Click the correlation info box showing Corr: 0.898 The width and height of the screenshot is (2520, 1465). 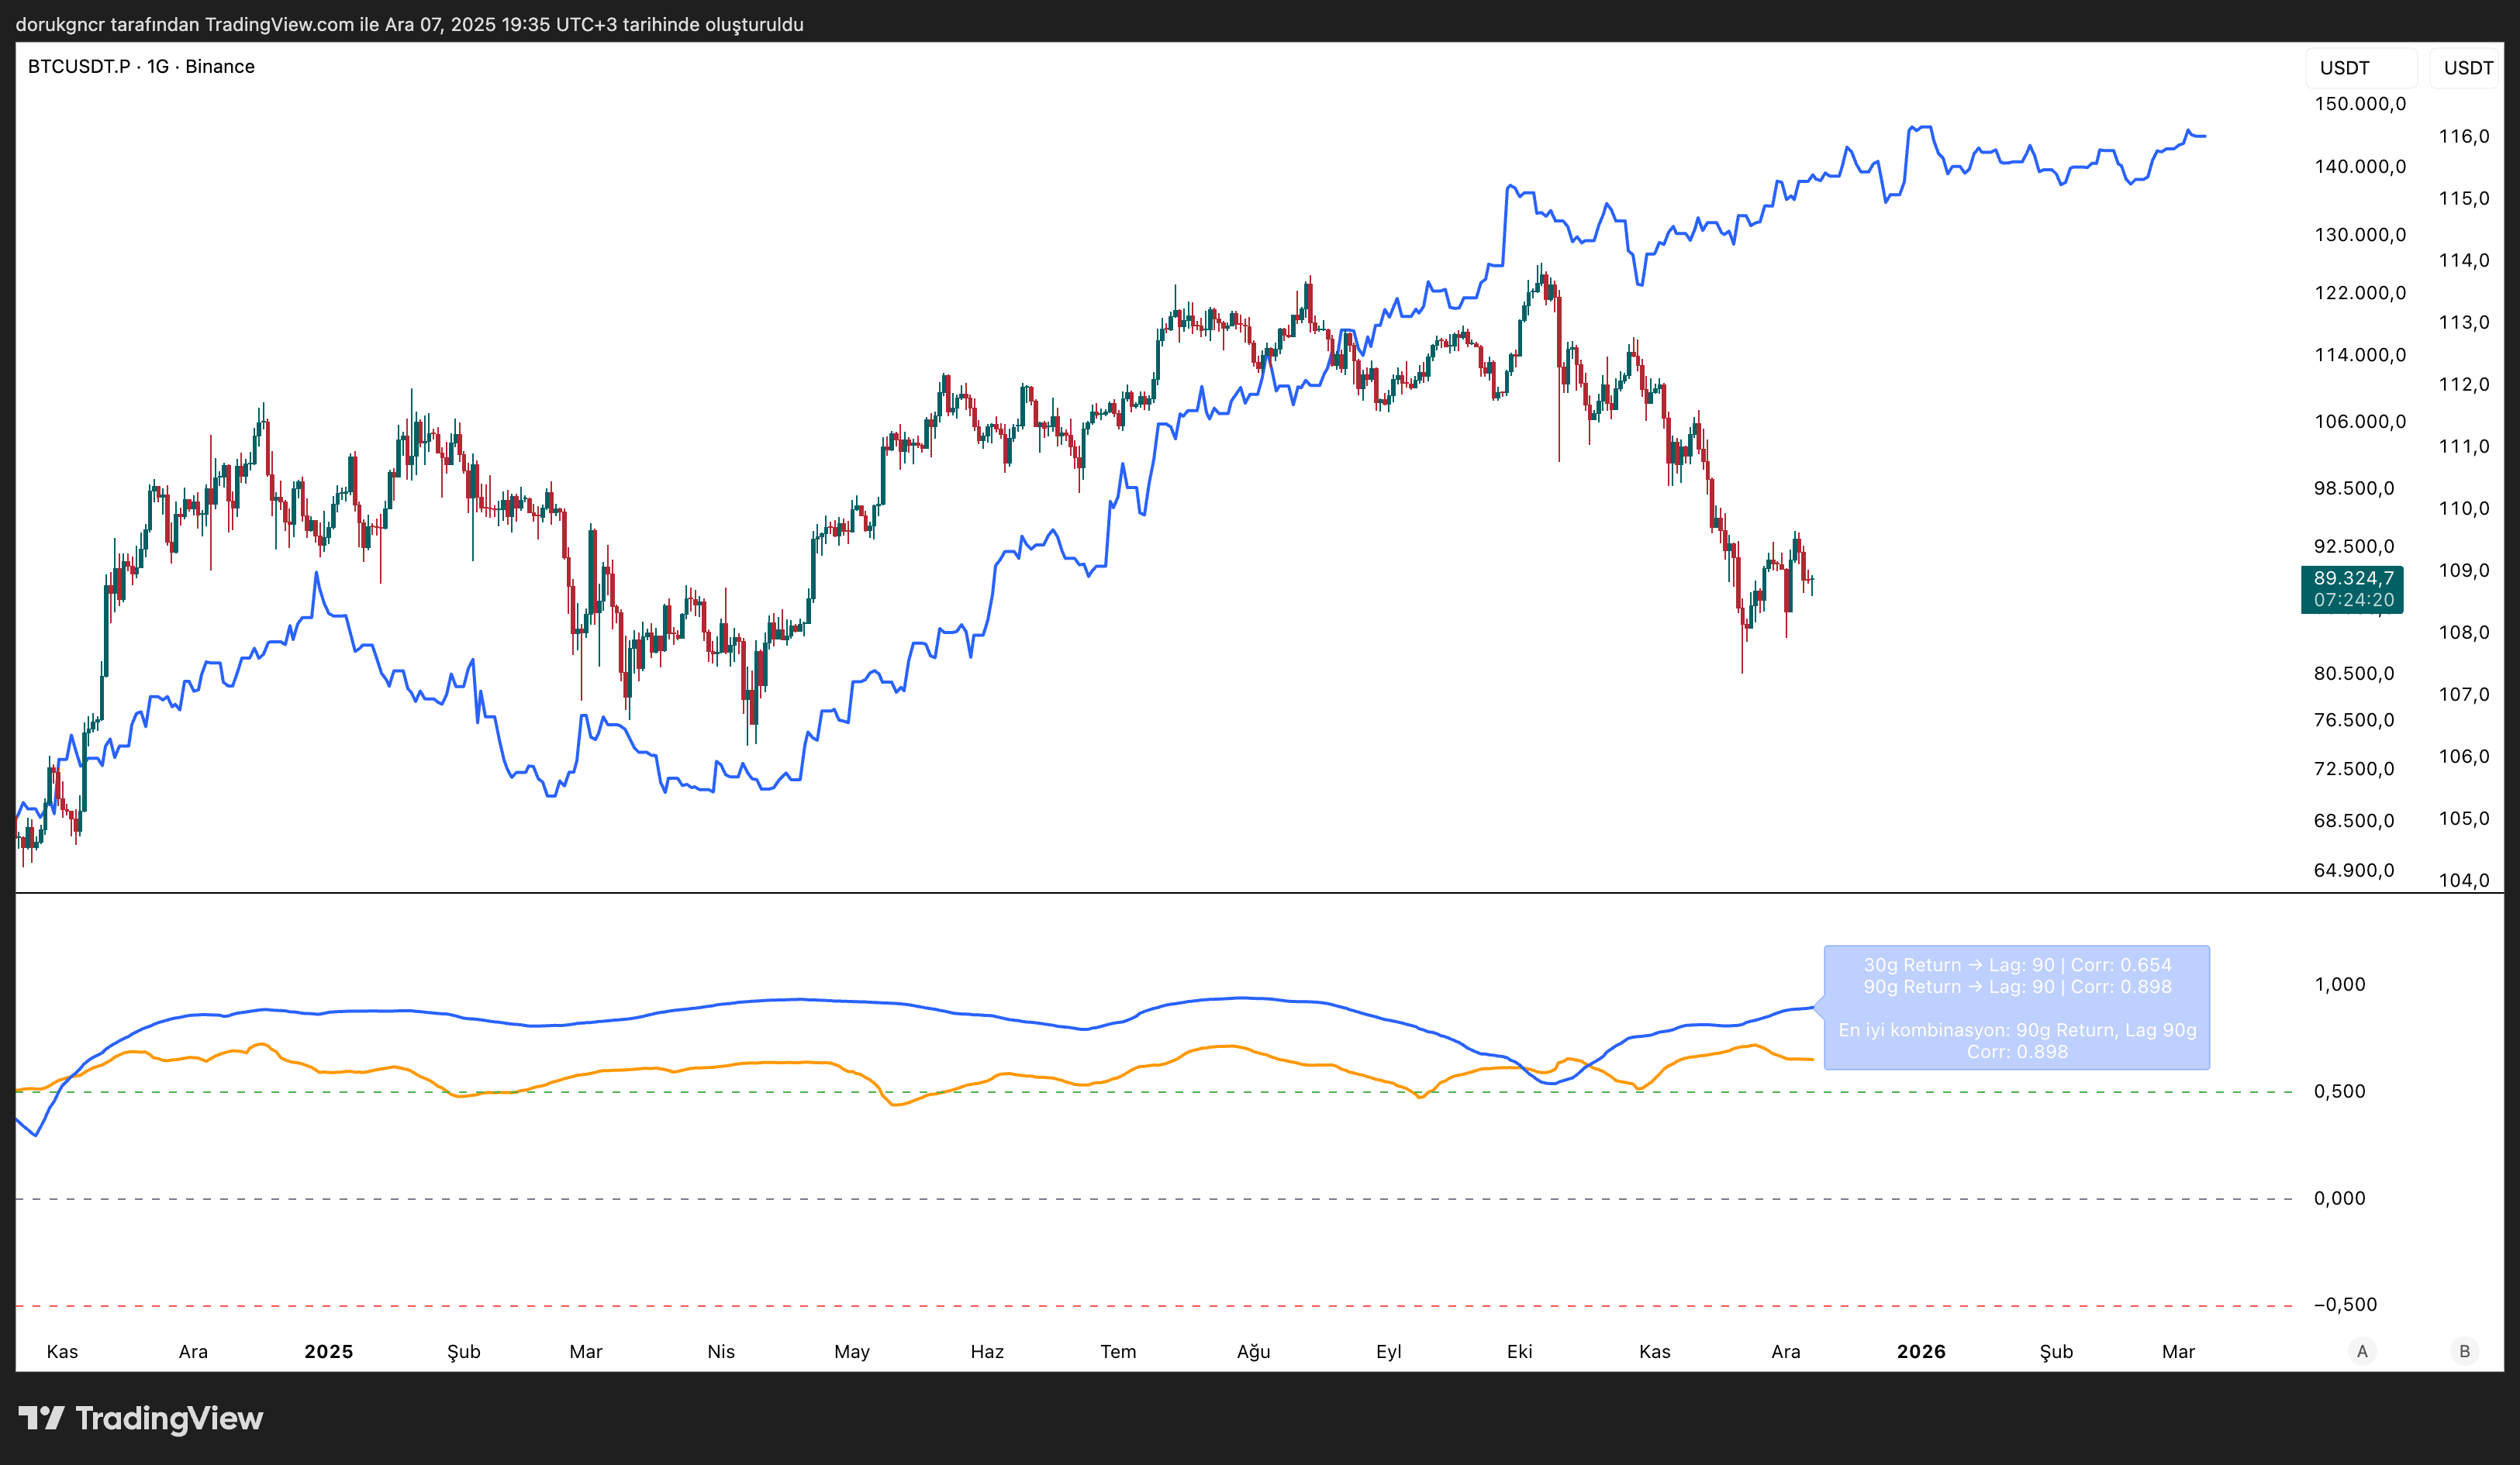[x=2016, y=1007]
